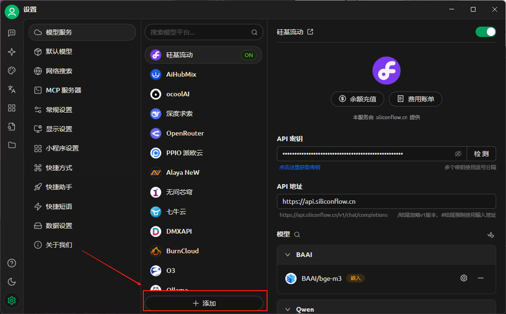The width and height of the screenshot is (506, 314).
Task: Toggle API key visibility eye icon
Action: (458, 154)
